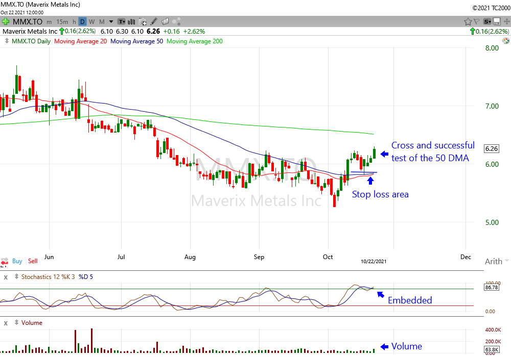
Task: Flag this symbol with the flag icon
Action: (x=476, y=22)
